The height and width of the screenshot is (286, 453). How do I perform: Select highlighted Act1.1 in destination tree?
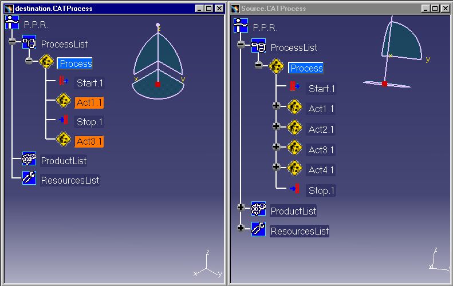click(x=89, y=102)
